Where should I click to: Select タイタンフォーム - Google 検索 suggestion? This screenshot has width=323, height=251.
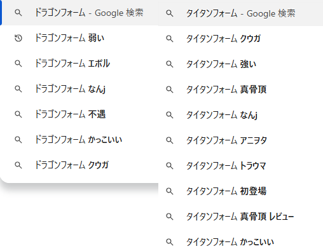(x=240, y=13)
